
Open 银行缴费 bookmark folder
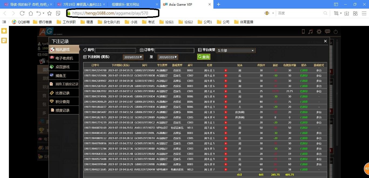coord(42,22)
